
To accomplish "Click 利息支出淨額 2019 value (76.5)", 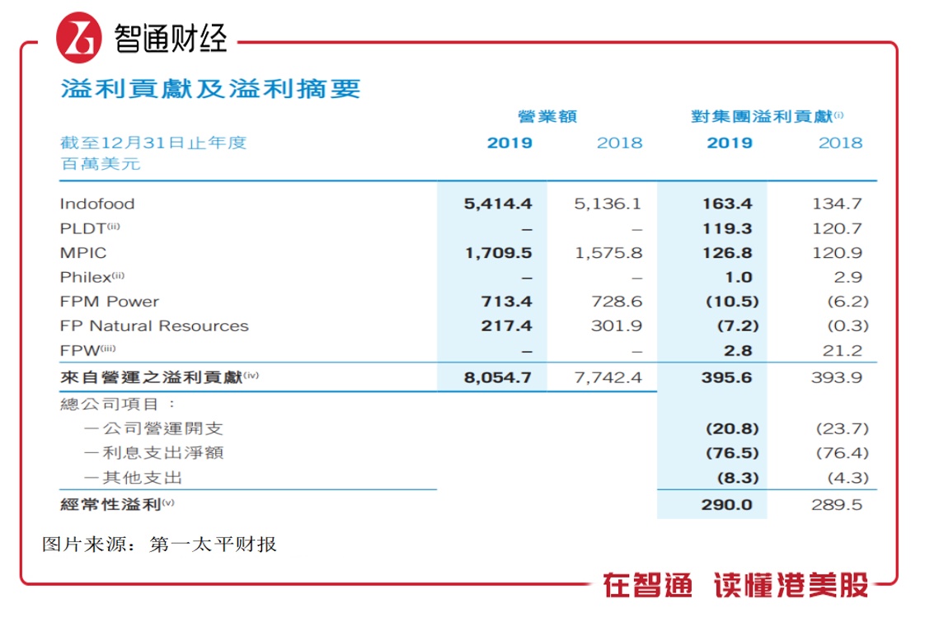I will point(732,453).
